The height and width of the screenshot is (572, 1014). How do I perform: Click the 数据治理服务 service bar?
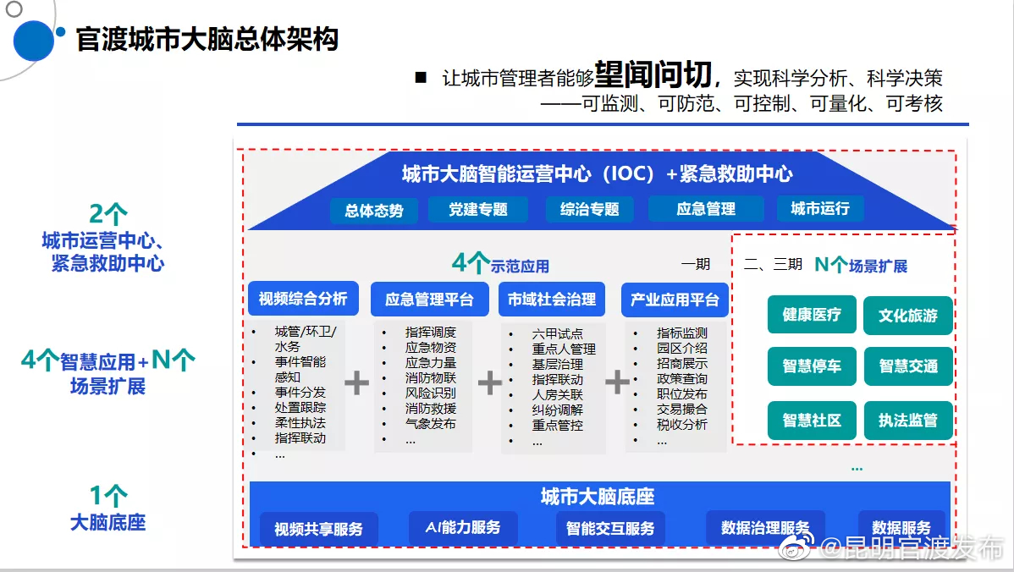tap(764, 528)
